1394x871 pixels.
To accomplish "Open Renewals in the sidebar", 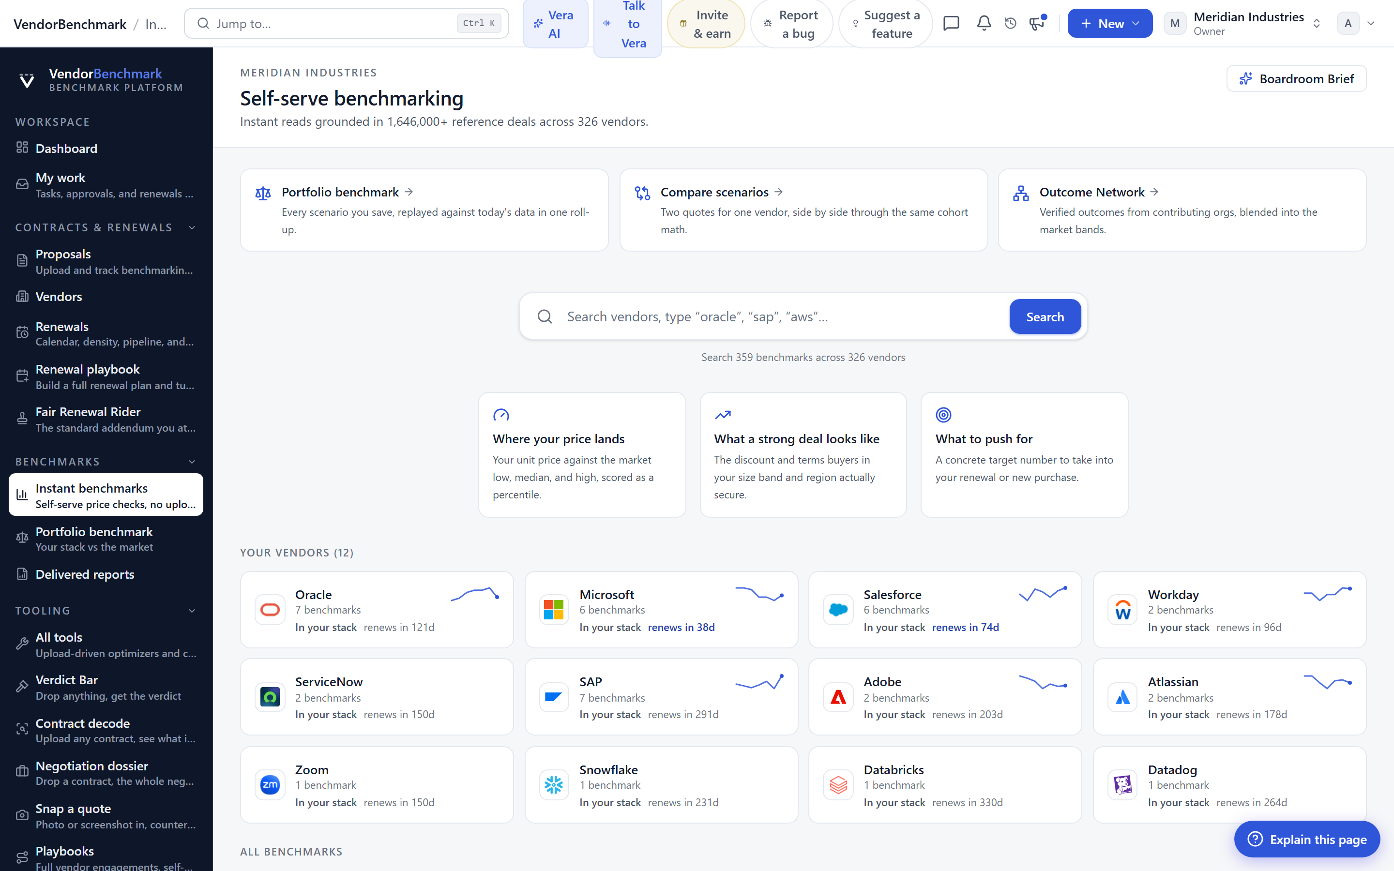I will (x=106, y=334).
